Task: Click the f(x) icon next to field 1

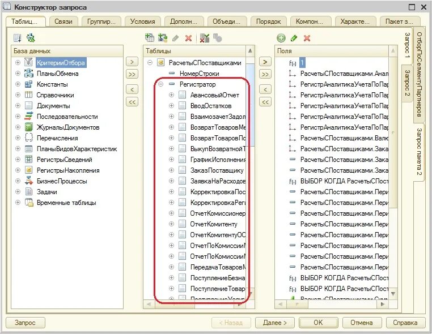Action: (x=293, y=63)
